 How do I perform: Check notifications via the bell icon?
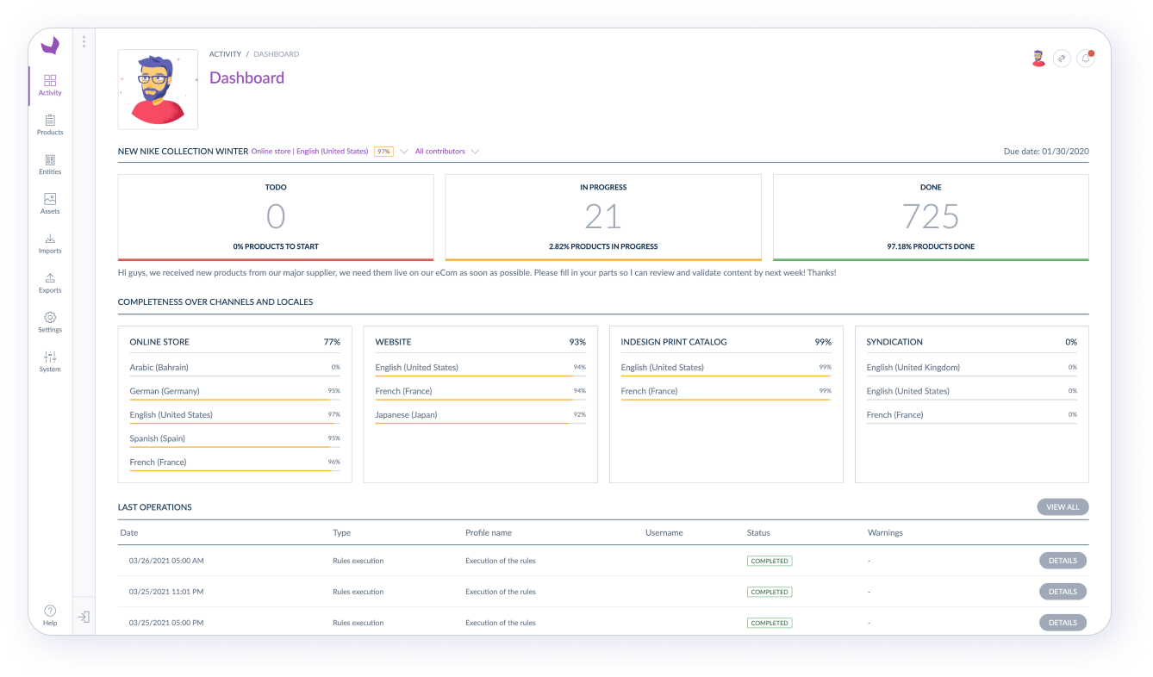point(1085,58)
